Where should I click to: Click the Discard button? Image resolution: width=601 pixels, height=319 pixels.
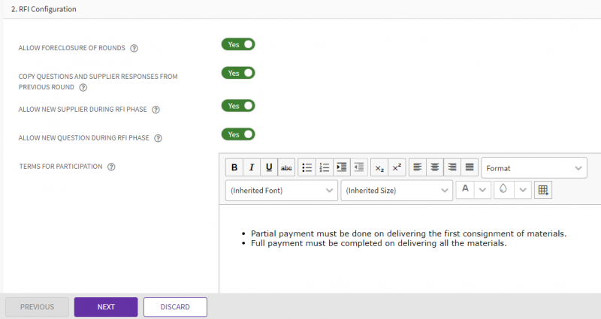click(175, 307)
